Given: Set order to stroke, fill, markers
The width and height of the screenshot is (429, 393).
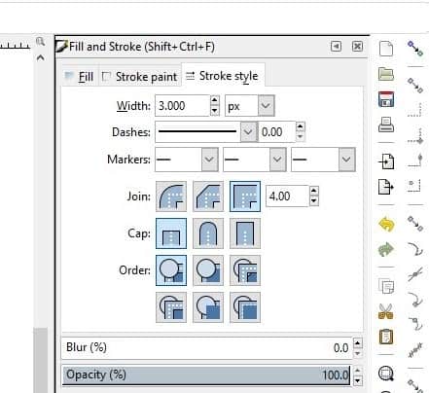Looking at the screenshot, I should click(x=208, y=270).
